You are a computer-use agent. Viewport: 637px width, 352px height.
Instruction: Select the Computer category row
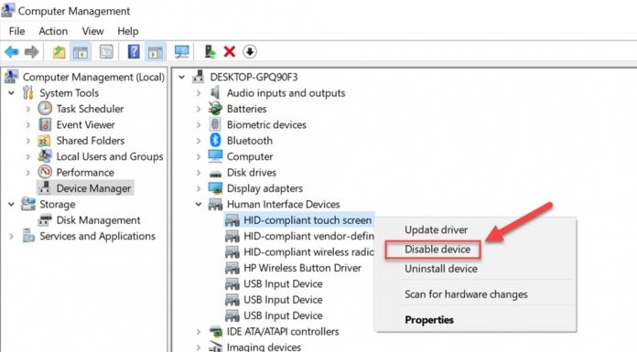pos(250,156)
